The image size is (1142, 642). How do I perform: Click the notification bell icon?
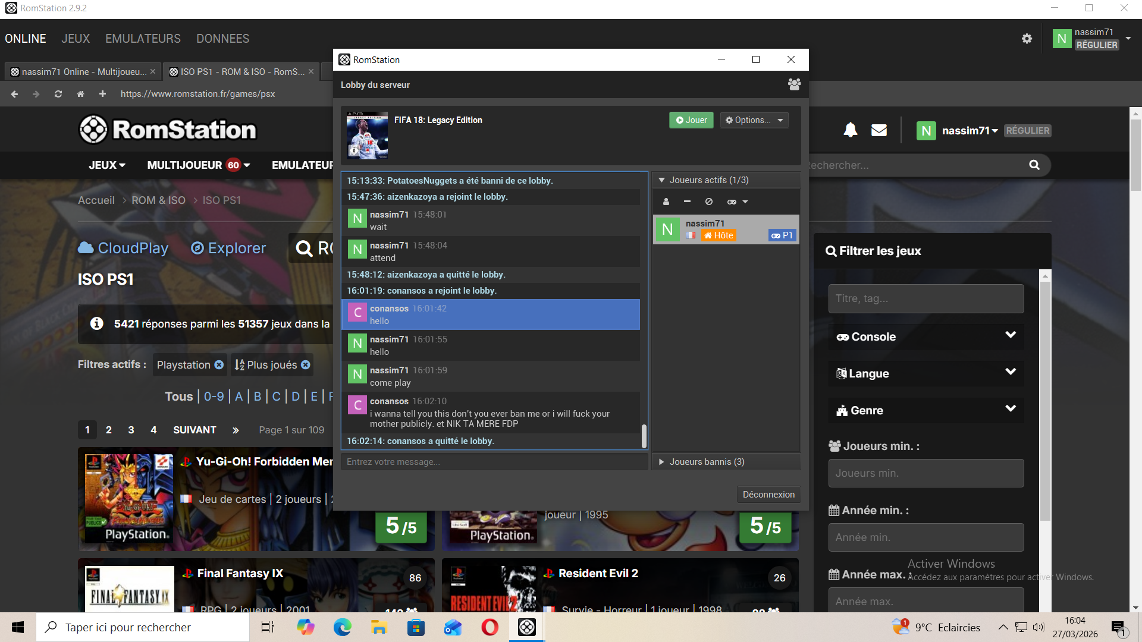(851, 130)
